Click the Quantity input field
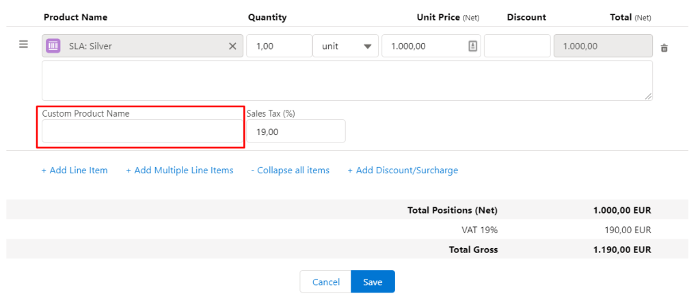Image resolution: width=700 pixels, height=298 pixels. [278, 46]
